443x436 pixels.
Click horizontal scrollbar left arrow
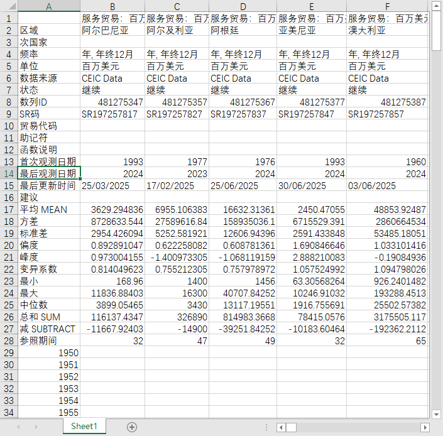[x=281, y=427]
